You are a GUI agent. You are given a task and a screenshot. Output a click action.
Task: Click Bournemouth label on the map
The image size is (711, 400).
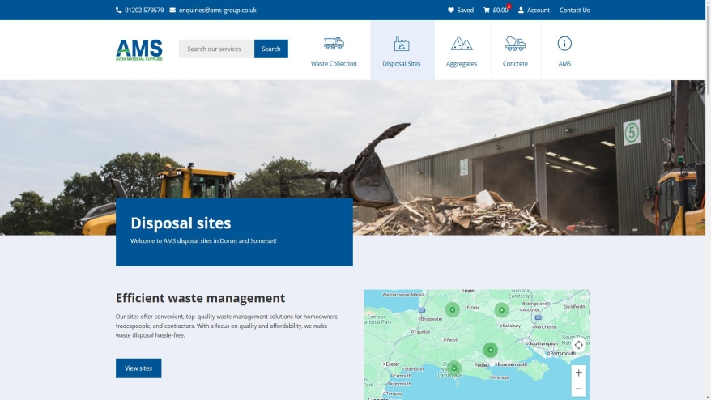click(x=513, y=364)
